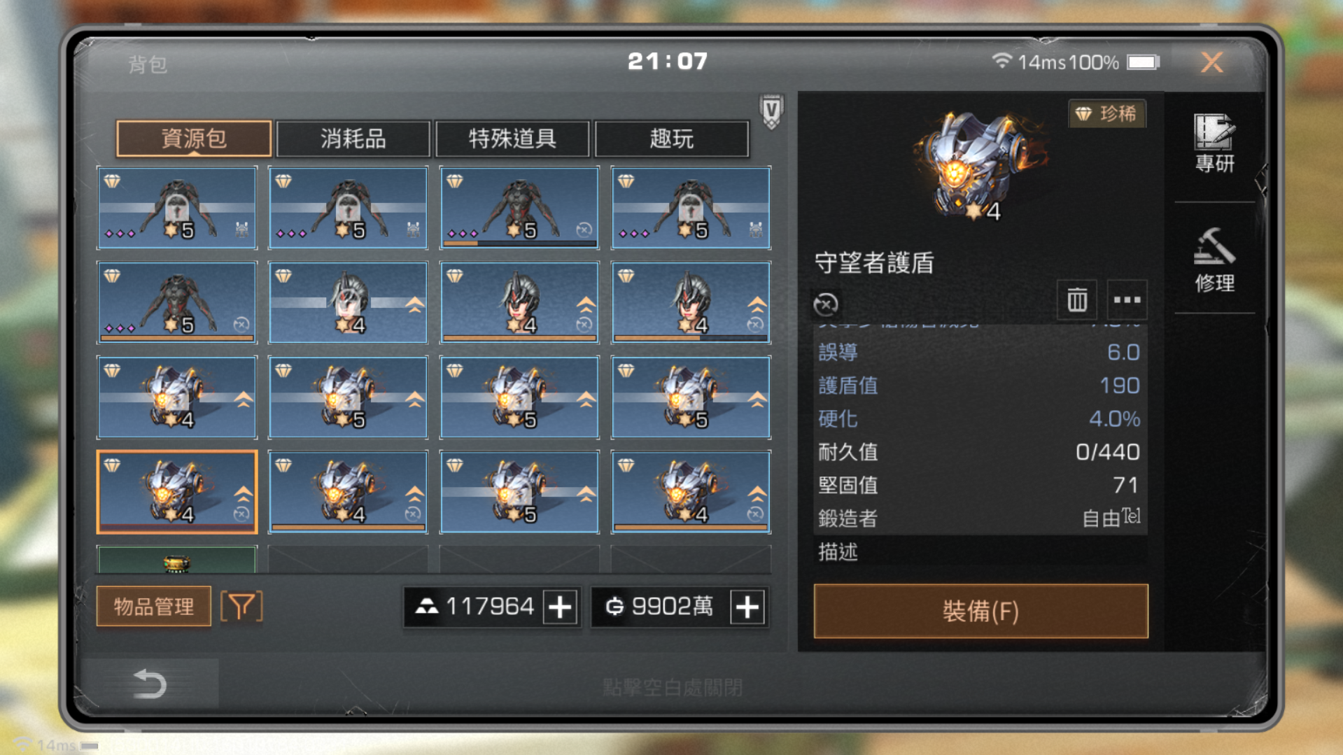Click the V shield badge icon
The image size is (1343, 755).
click(x=771, y=111)
